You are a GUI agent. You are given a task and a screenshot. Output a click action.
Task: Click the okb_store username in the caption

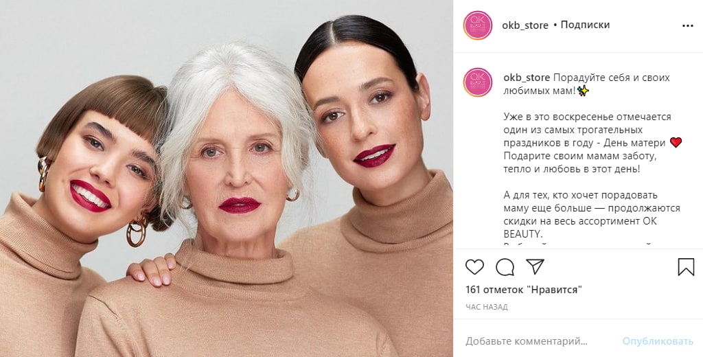click(x=527, y=78)
